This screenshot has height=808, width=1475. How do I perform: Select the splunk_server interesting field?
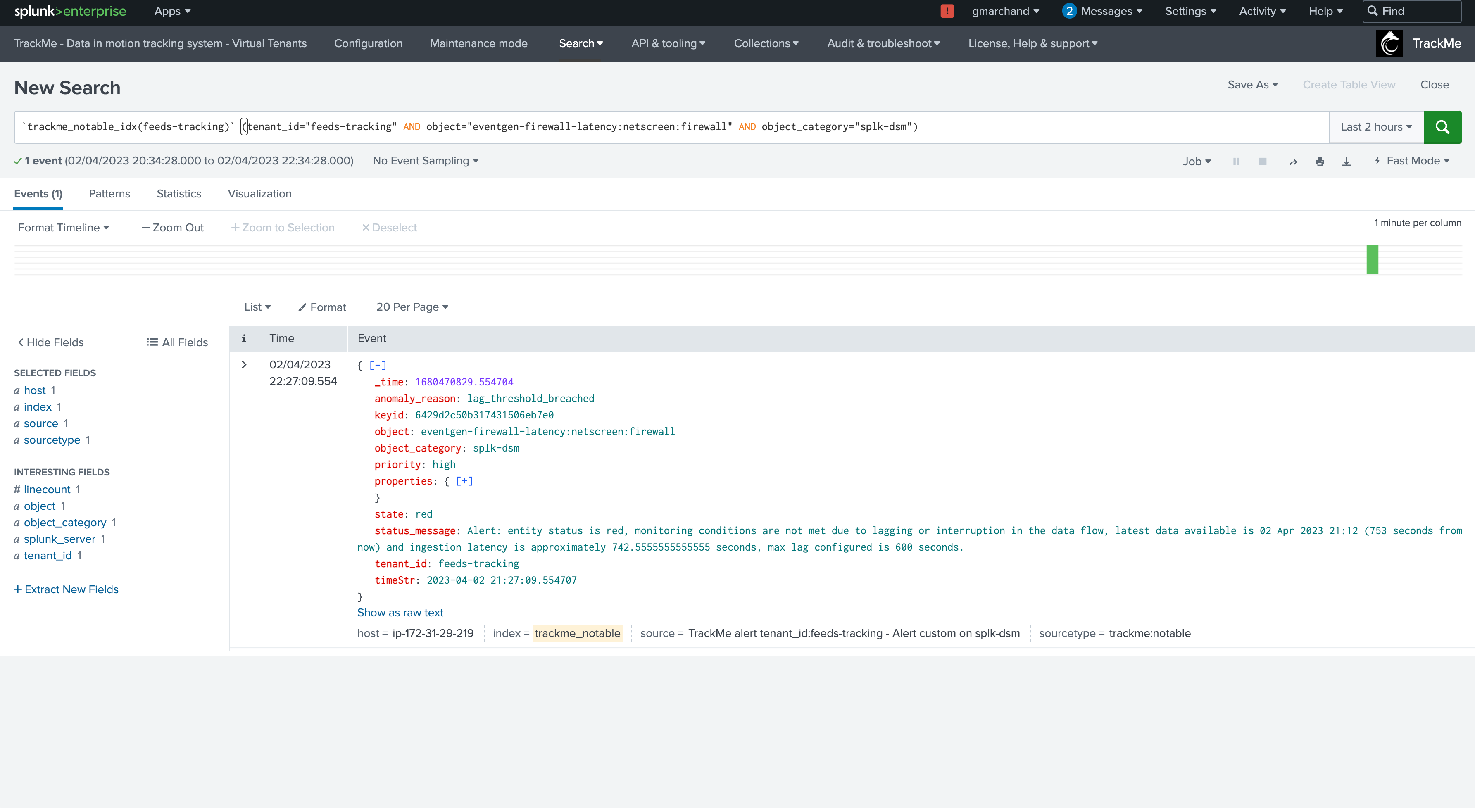coord(59,539)
